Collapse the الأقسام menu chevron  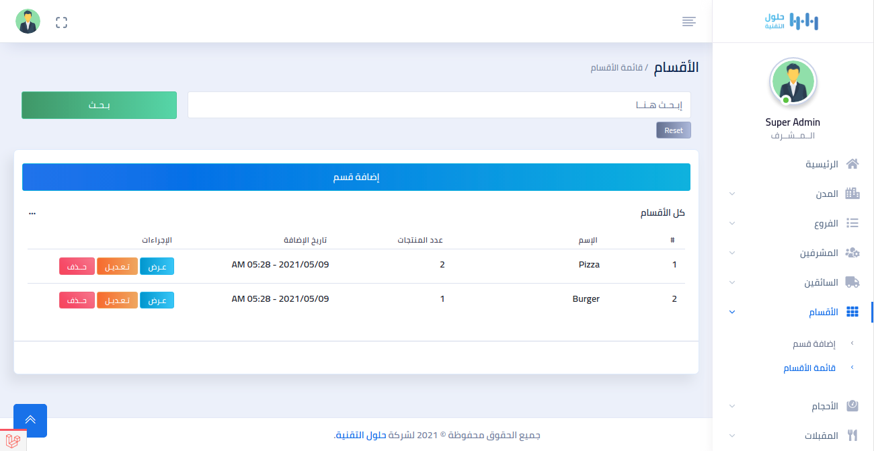732,312
